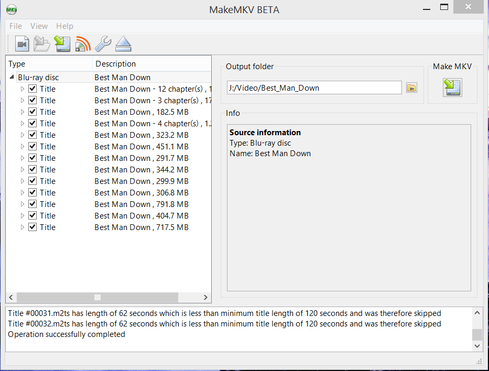
Task: Click the log scroll up arrow
Action: [x=477, y=313]
